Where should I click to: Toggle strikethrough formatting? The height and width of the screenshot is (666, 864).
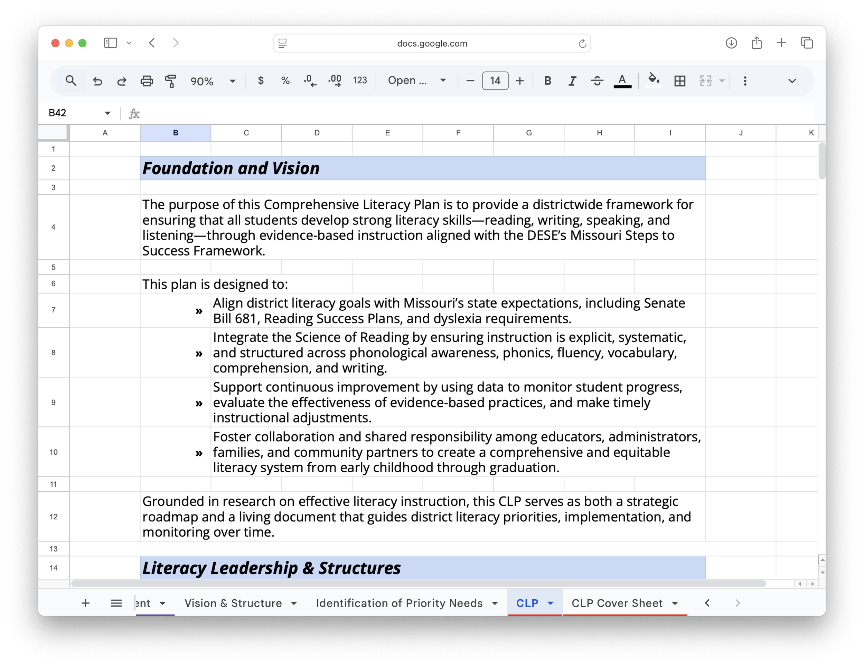point(597,81)
